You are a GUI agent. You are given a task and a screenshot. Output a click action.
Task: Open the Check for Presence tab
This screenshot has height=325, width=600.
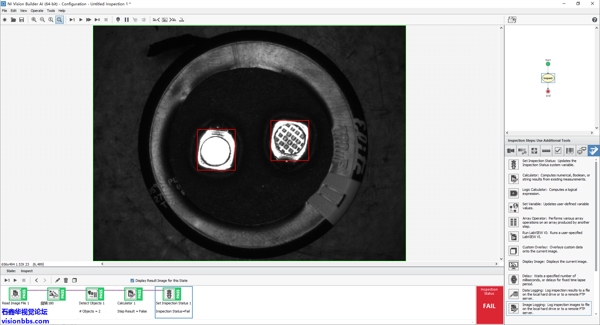click(558, 151)
